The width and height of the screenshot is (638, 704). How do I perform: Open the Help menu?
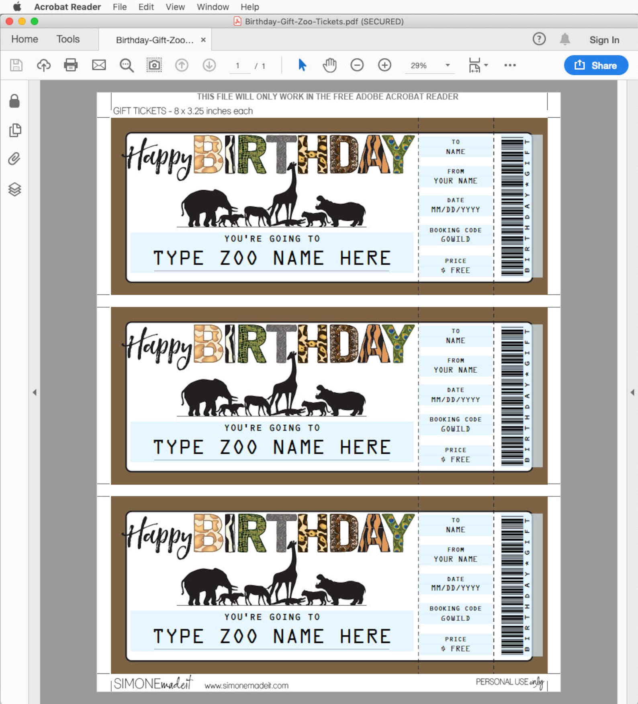(x=250, y=7)
